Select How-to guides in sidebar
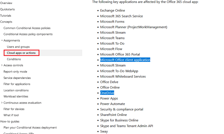The height and width of the screenshot is (134, 224). 10,121
